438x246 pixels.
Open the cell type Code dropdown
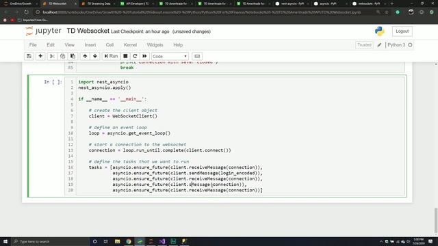coord(170,56)
